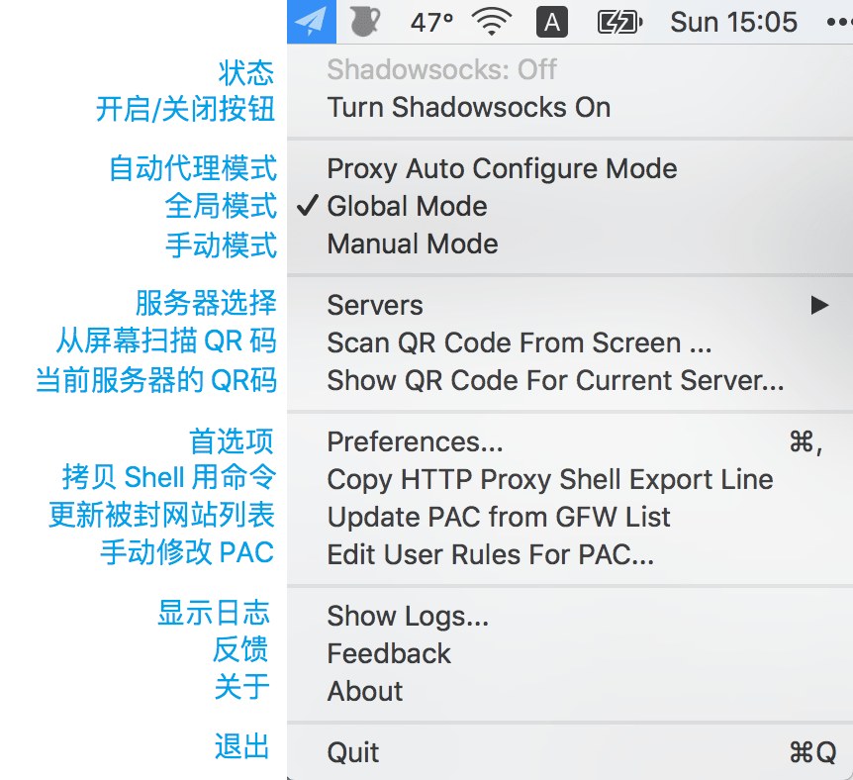Click the disabled 'Shadowsocks: Off' status line
Screen dimensions: 853x780
[570, 69]
